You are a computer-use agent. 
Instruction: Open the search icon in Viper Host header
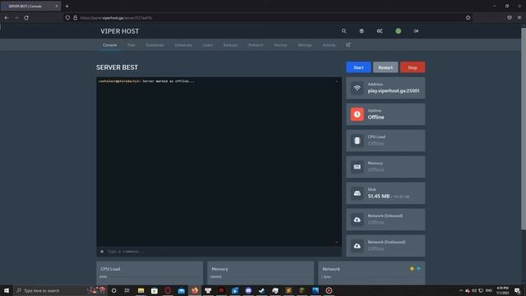pos(344,31)
